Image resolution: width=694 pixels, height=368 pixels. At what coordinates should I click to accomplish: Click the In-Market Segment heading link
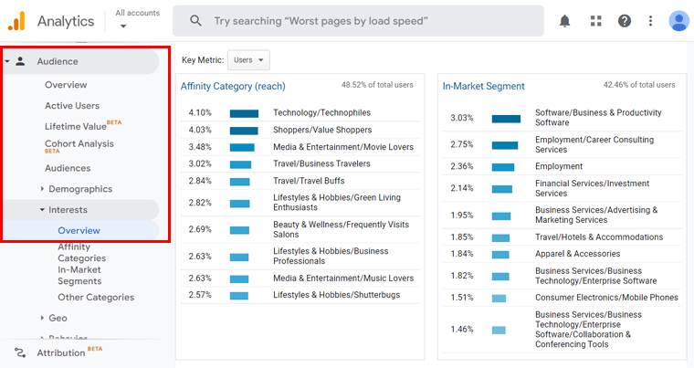point(483,86)
